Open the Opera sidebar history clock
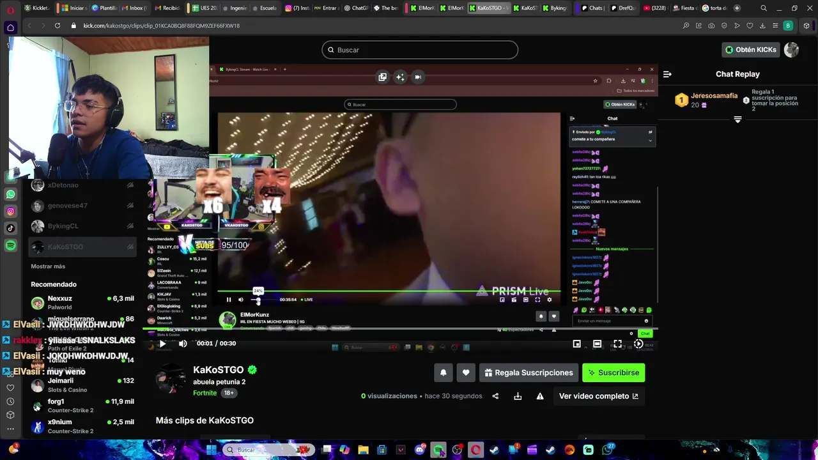Screen dimensions: 818x460 pyautogui.click(x=10, y=401)
